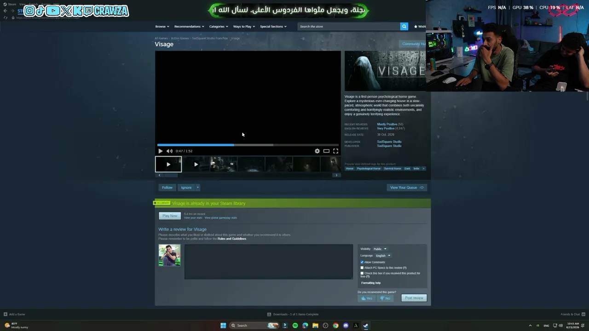
Task: Go to Action Games breadcrumb
Action: [180, 38]
